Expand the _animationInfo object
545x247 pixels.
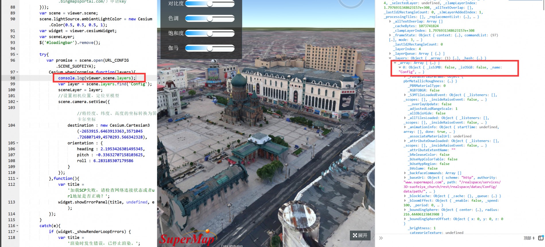click(405, 127)
